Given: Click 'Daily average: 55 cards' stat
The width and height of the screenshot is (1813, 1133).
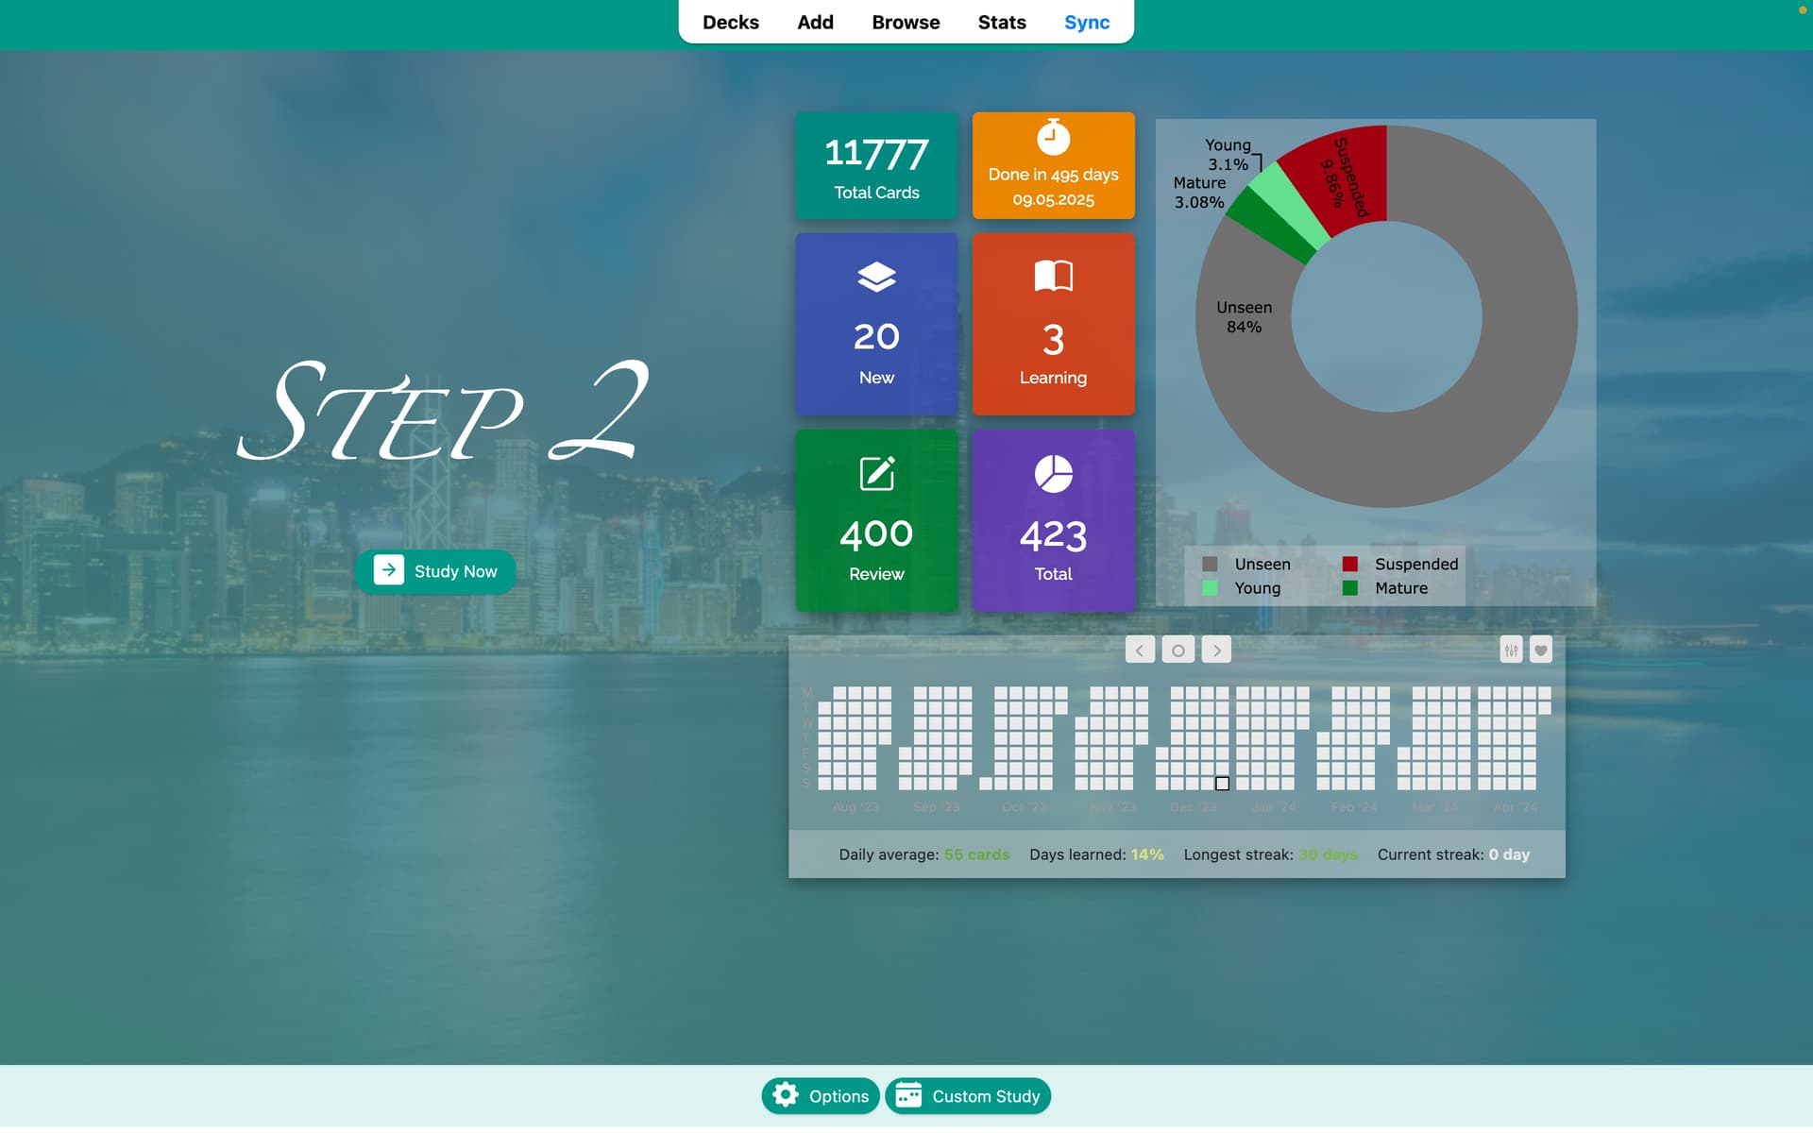Looking at the screenshot, I should (x=923, y=854).
